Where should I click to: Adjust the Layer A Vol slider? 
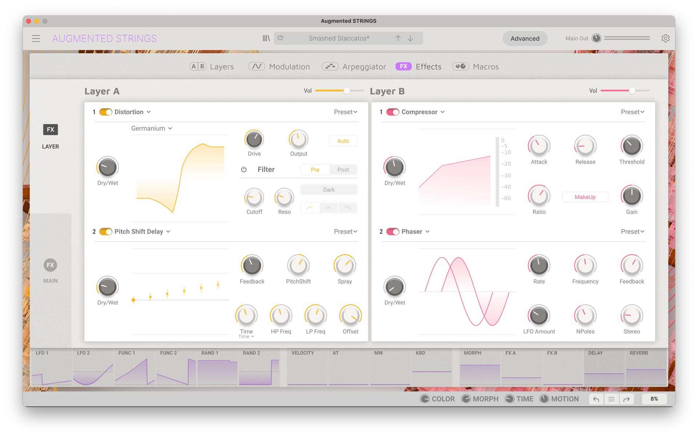339,90
